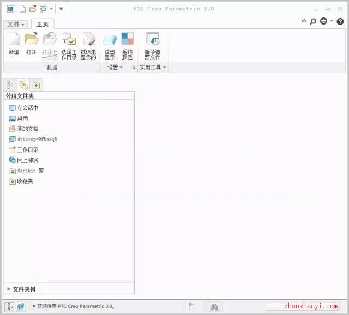Image resolution: width=349 pixels, height=315 pixels.
Task: Select desktop-9fbaaq6 computer item
Action: (x=33, y=140)
